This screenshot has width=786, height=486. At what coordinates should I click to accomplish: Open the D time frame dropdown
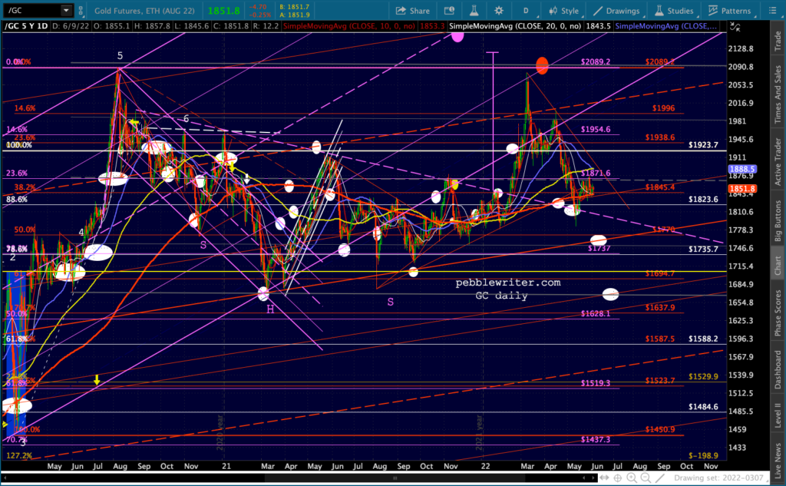[527, 11]
